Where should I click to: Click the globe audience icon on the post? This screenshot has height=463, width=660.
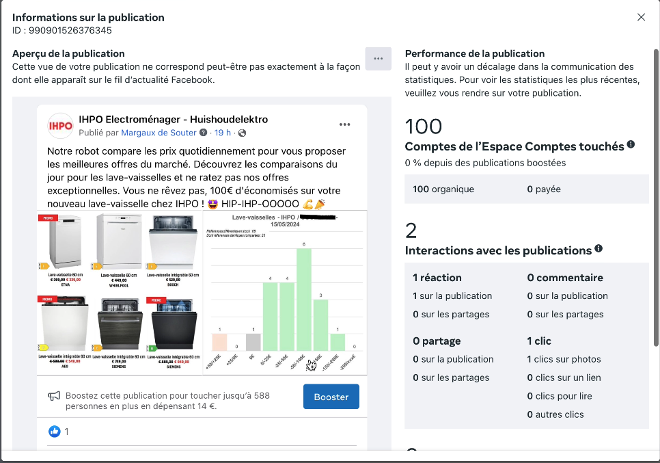point(242,133)
